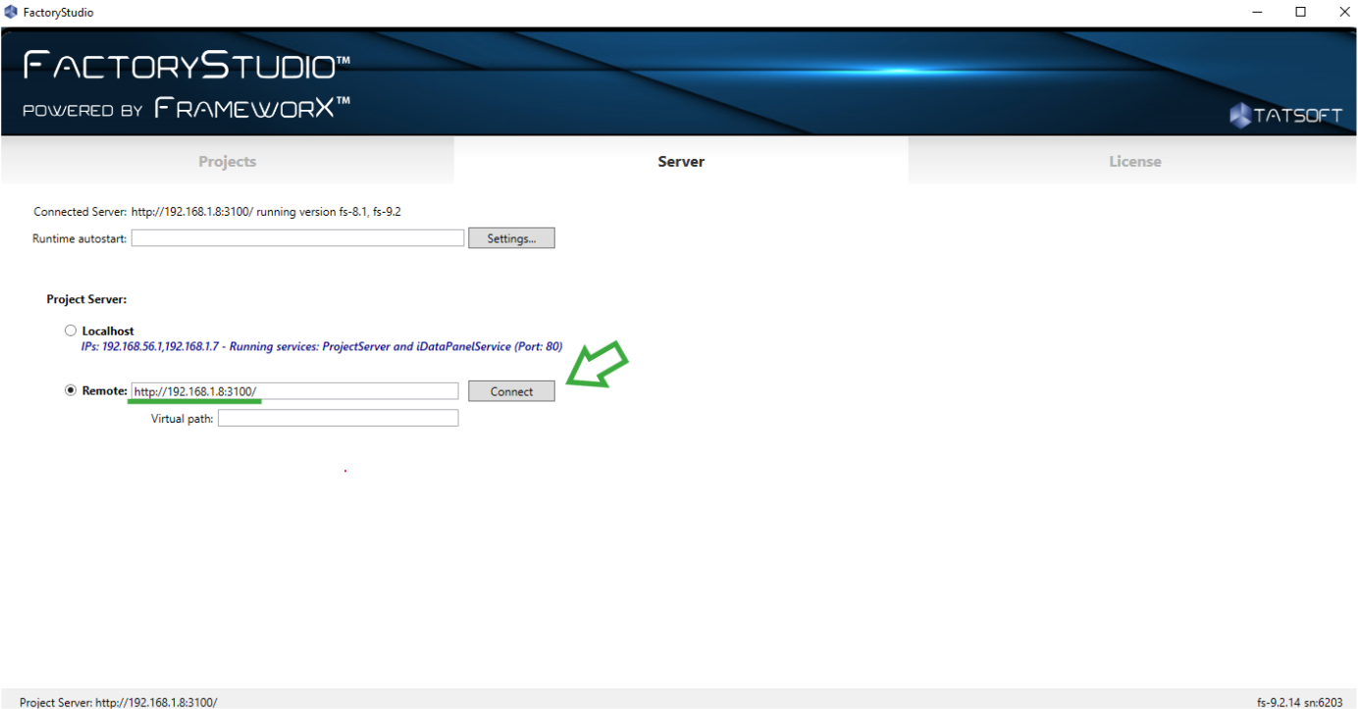The width and height of the screenshot is (1358, 709).
Task: Click the 'Project Server:' heading label
Action: pyautogui.click(x=86, y=299)
